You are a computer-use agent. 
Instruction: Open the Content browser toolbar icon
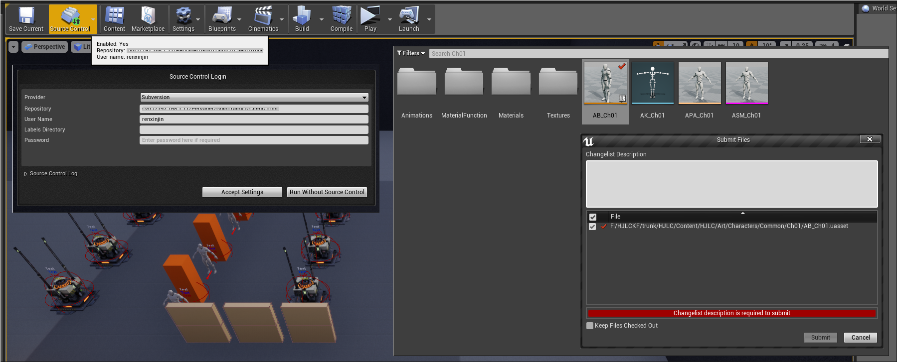114,19
